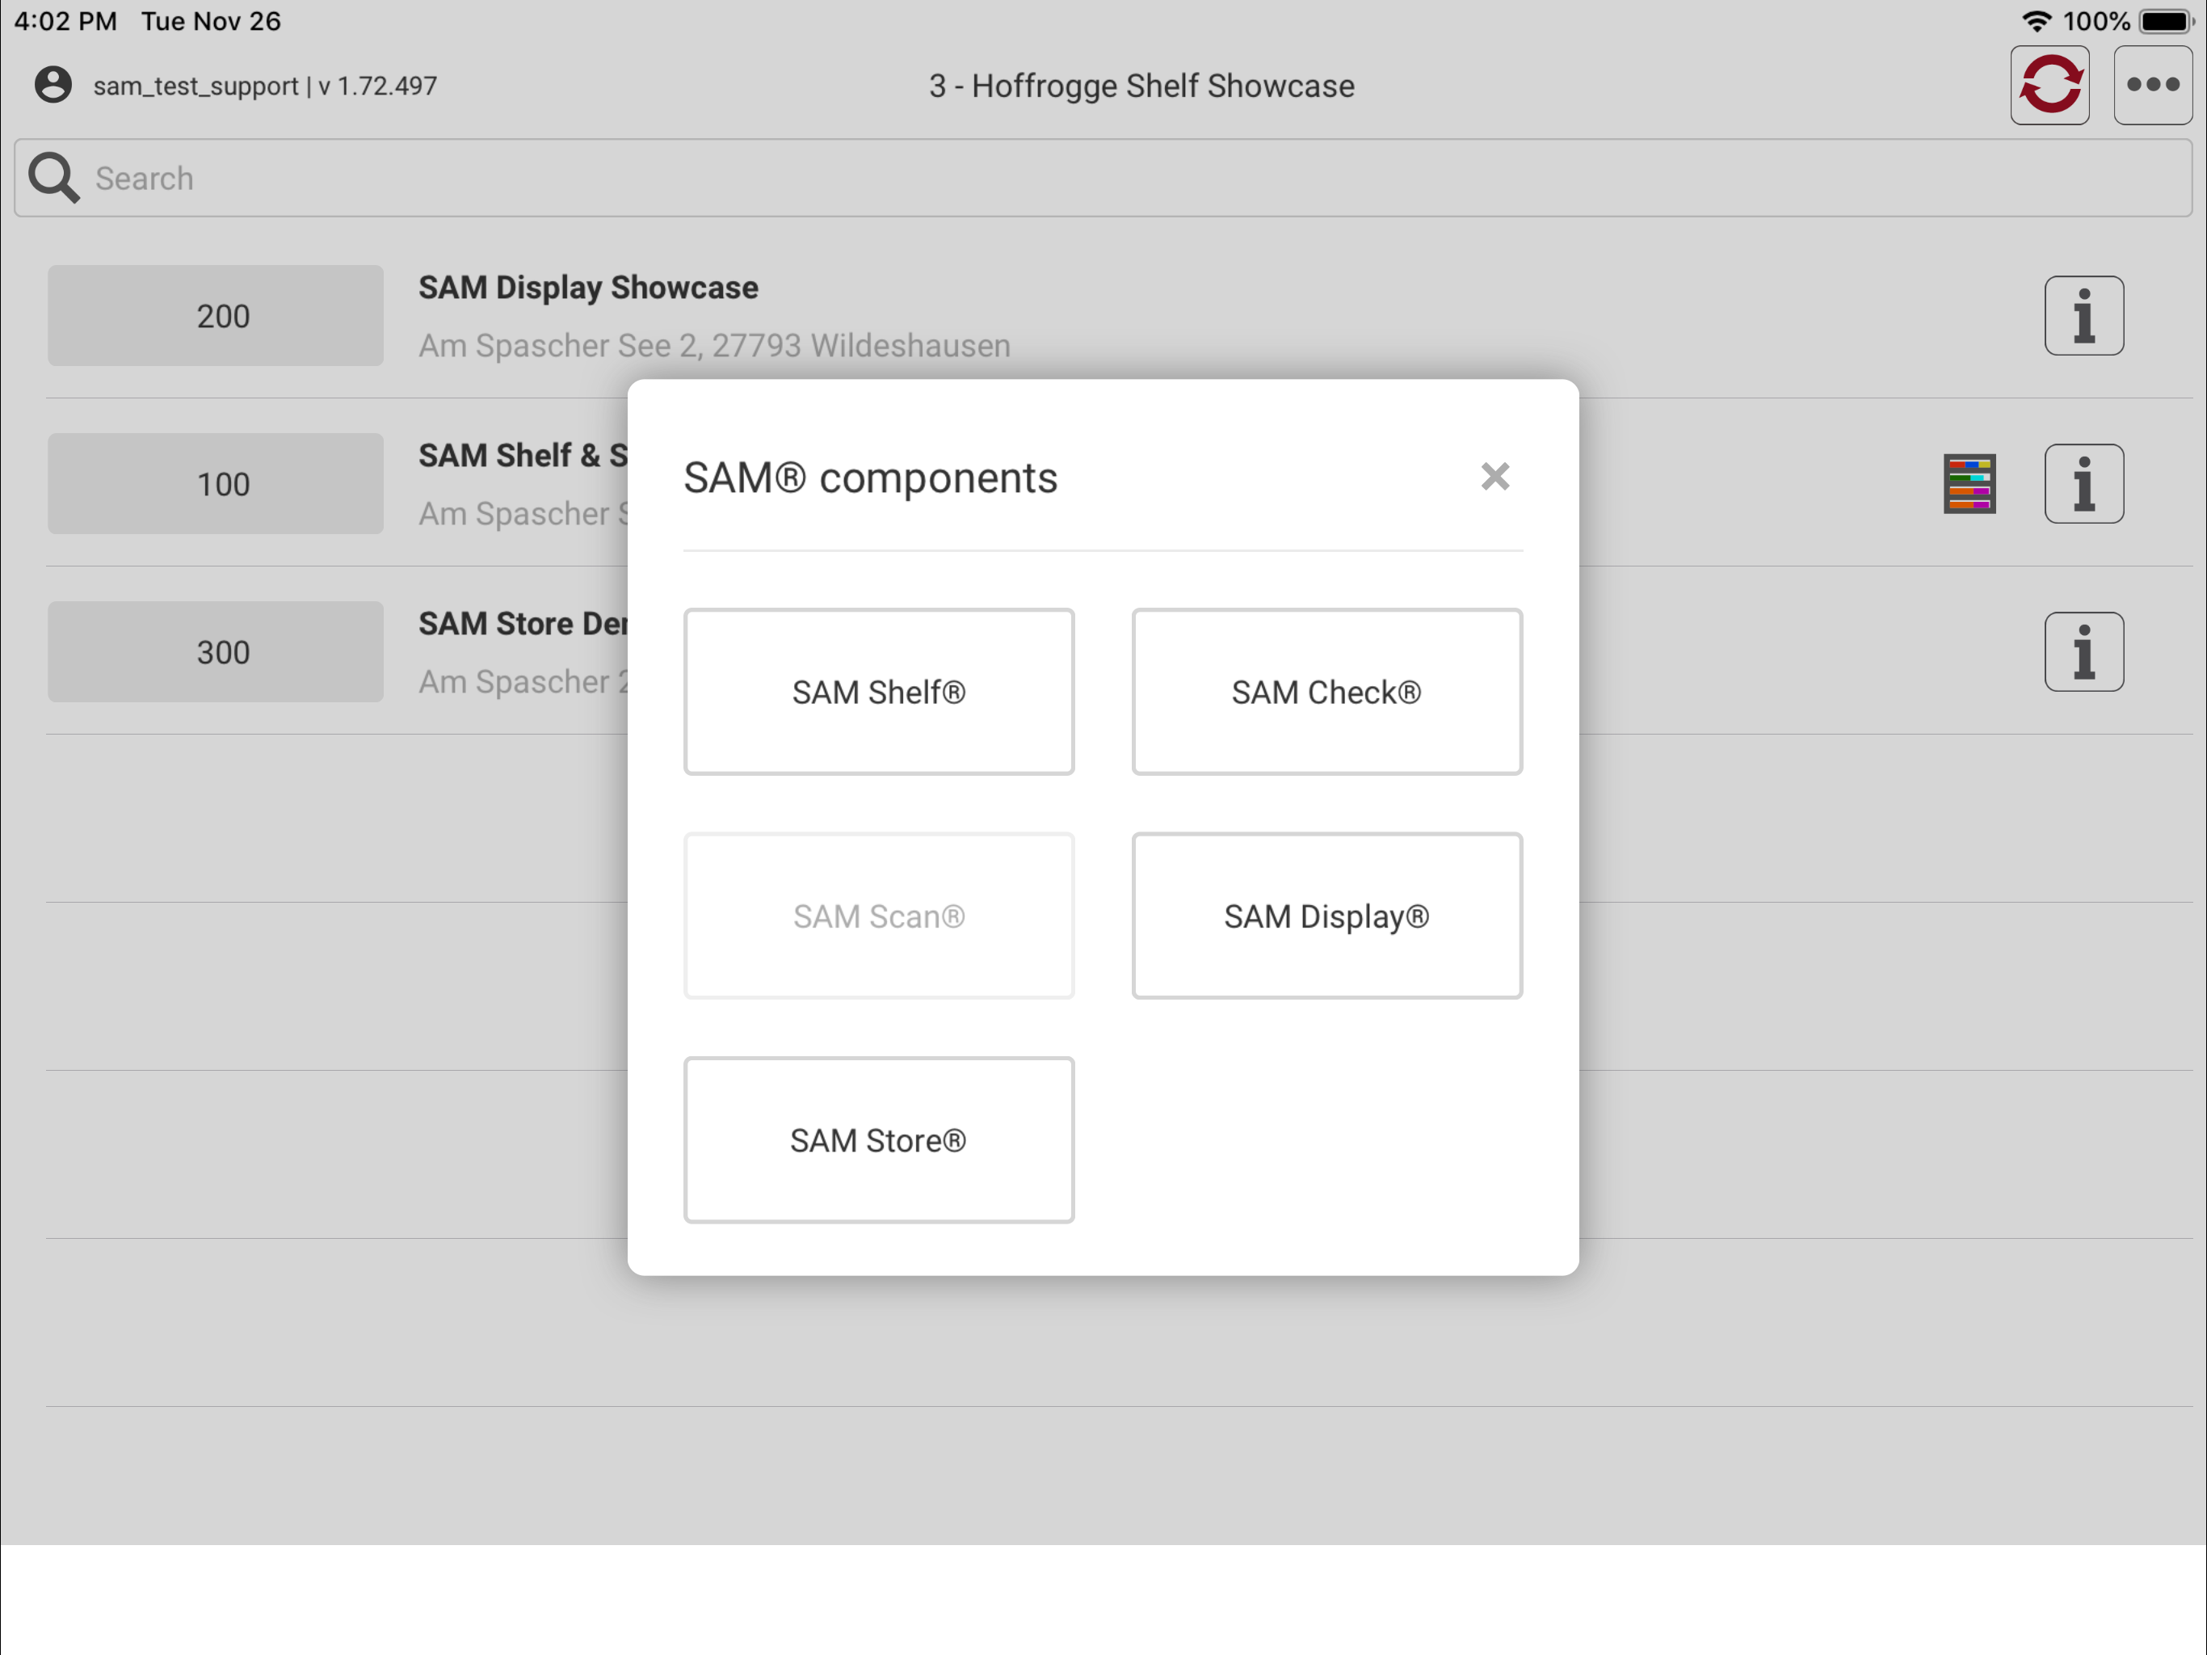Focus the Search input field
2207x1655 pixels.
pos(1103,178)
